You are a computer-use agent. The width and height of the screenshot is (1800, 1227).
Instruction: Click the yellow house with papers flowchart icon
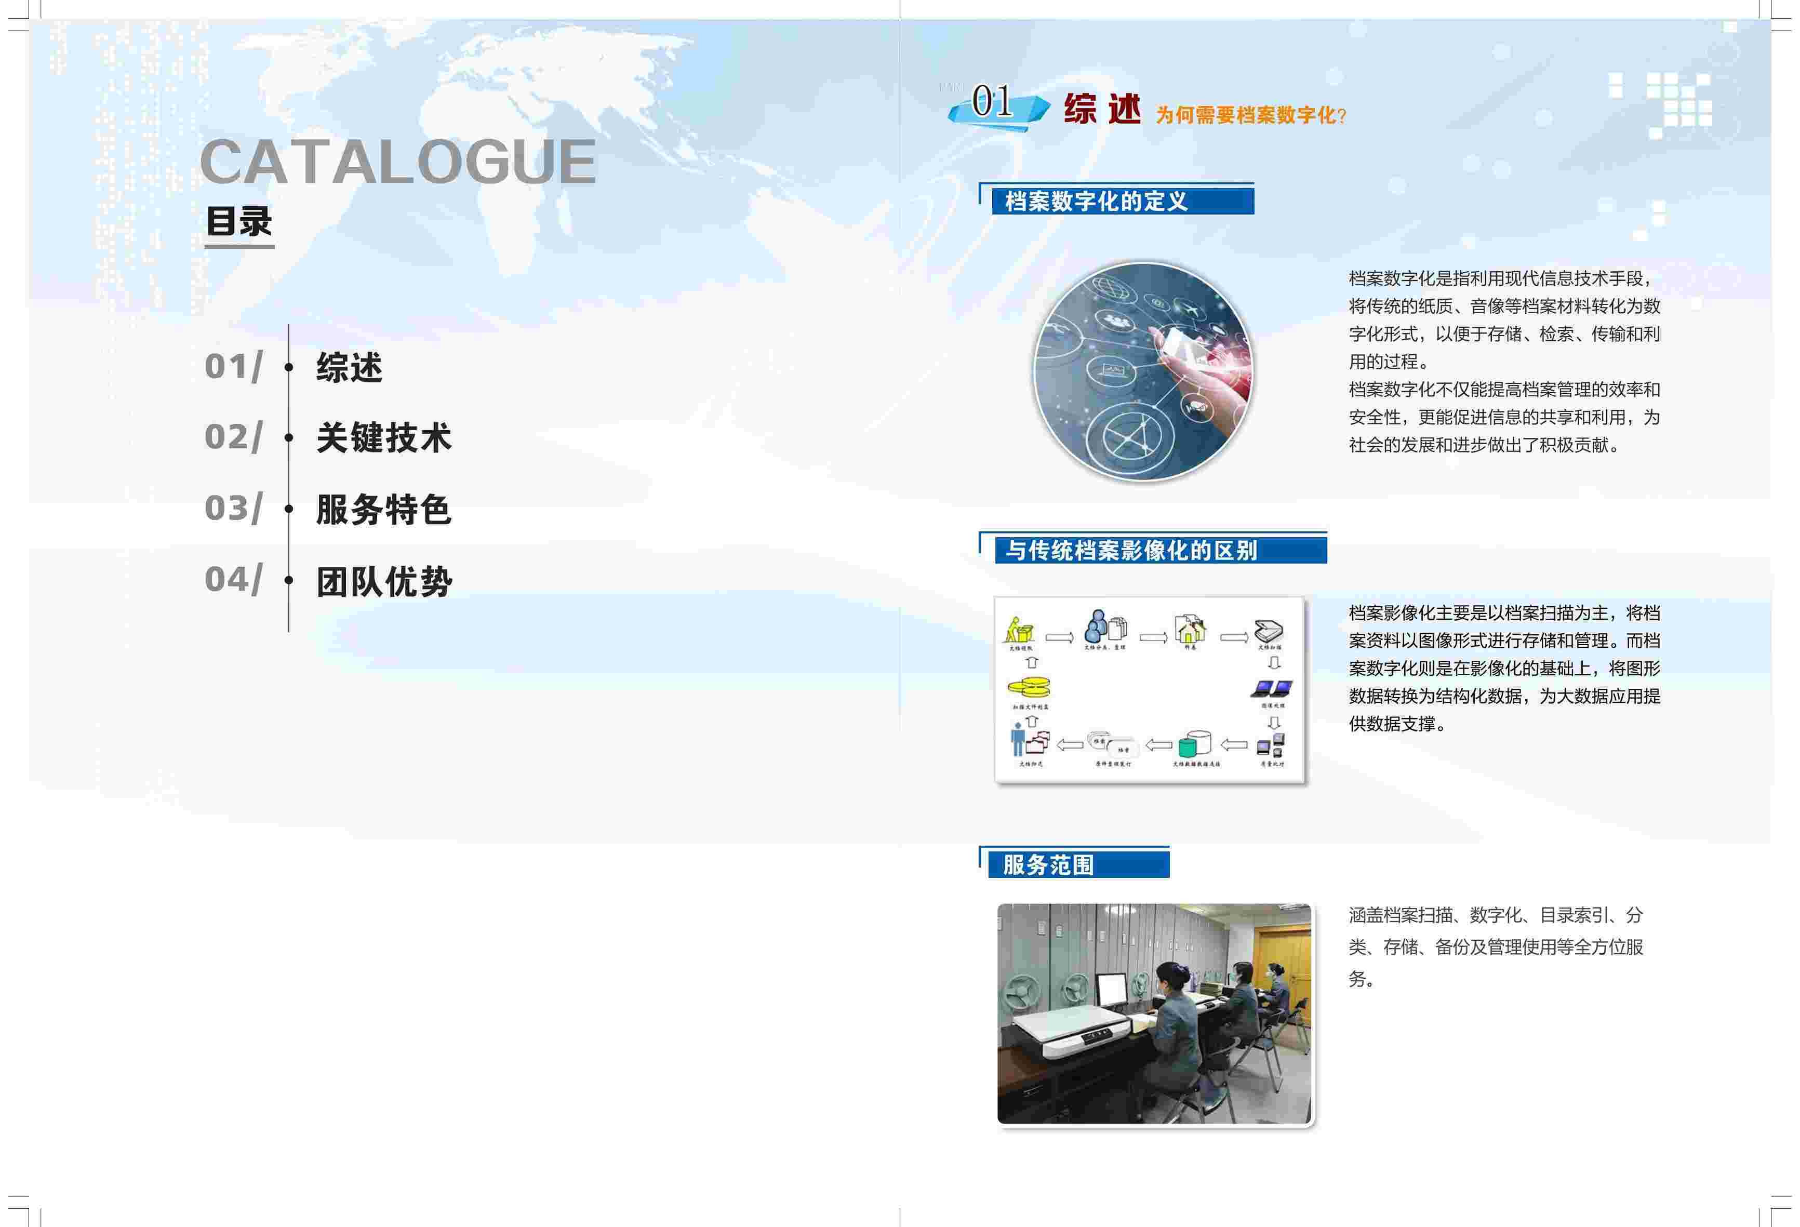click(1190, 628)
